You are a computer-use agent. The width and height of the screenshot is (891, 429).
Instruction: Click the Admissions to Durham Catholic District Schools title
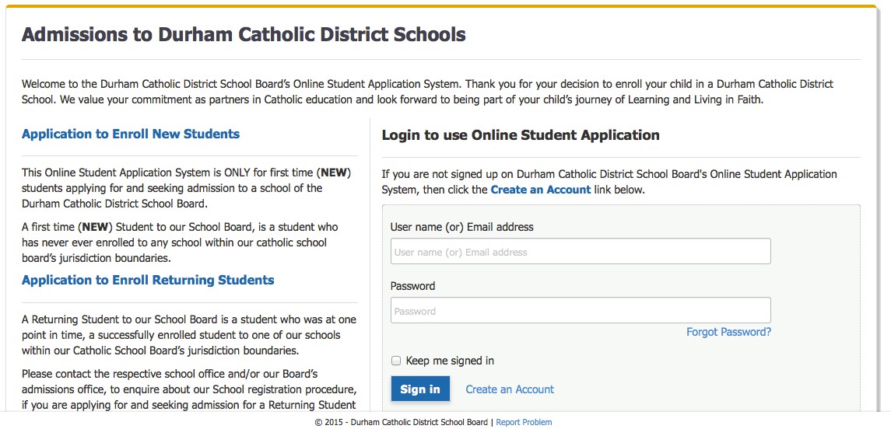[244, 35]
